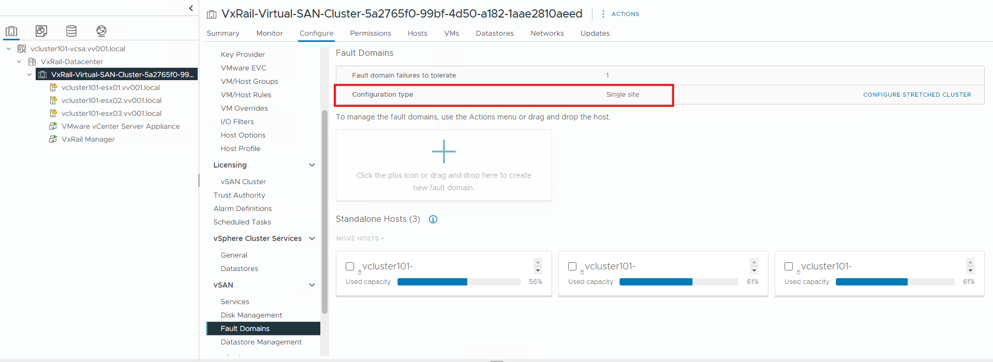
Task: Open I/O Filters settings
Action: pos(237,122)
